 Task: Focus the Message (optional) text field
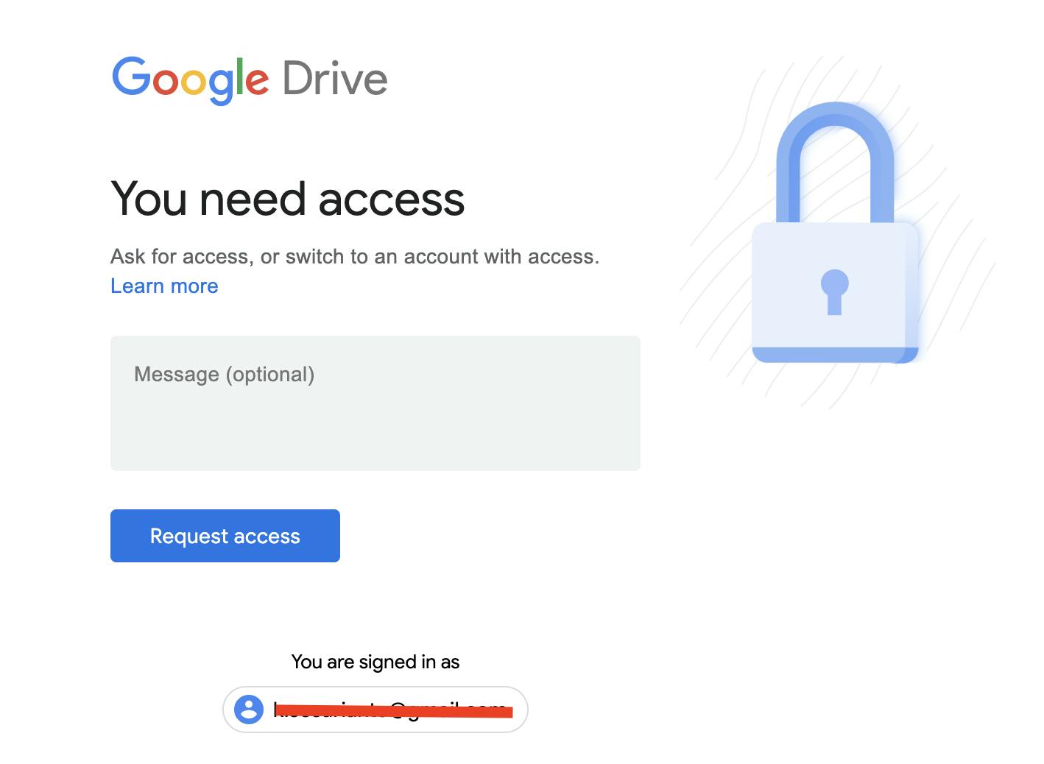point(375,403)
